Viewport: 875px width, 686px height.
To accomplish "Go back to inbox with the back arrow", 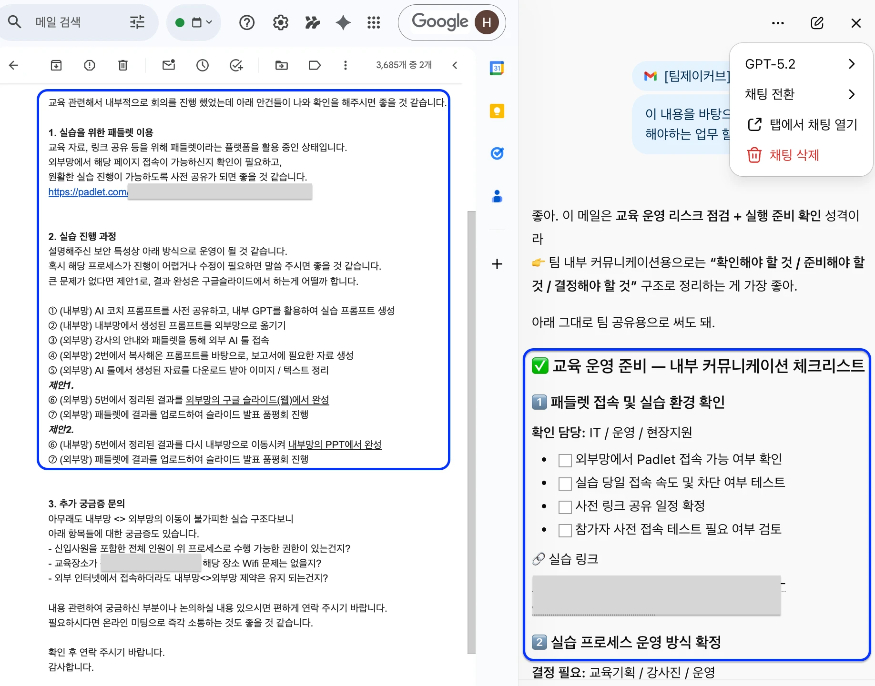I will (14, 65).
